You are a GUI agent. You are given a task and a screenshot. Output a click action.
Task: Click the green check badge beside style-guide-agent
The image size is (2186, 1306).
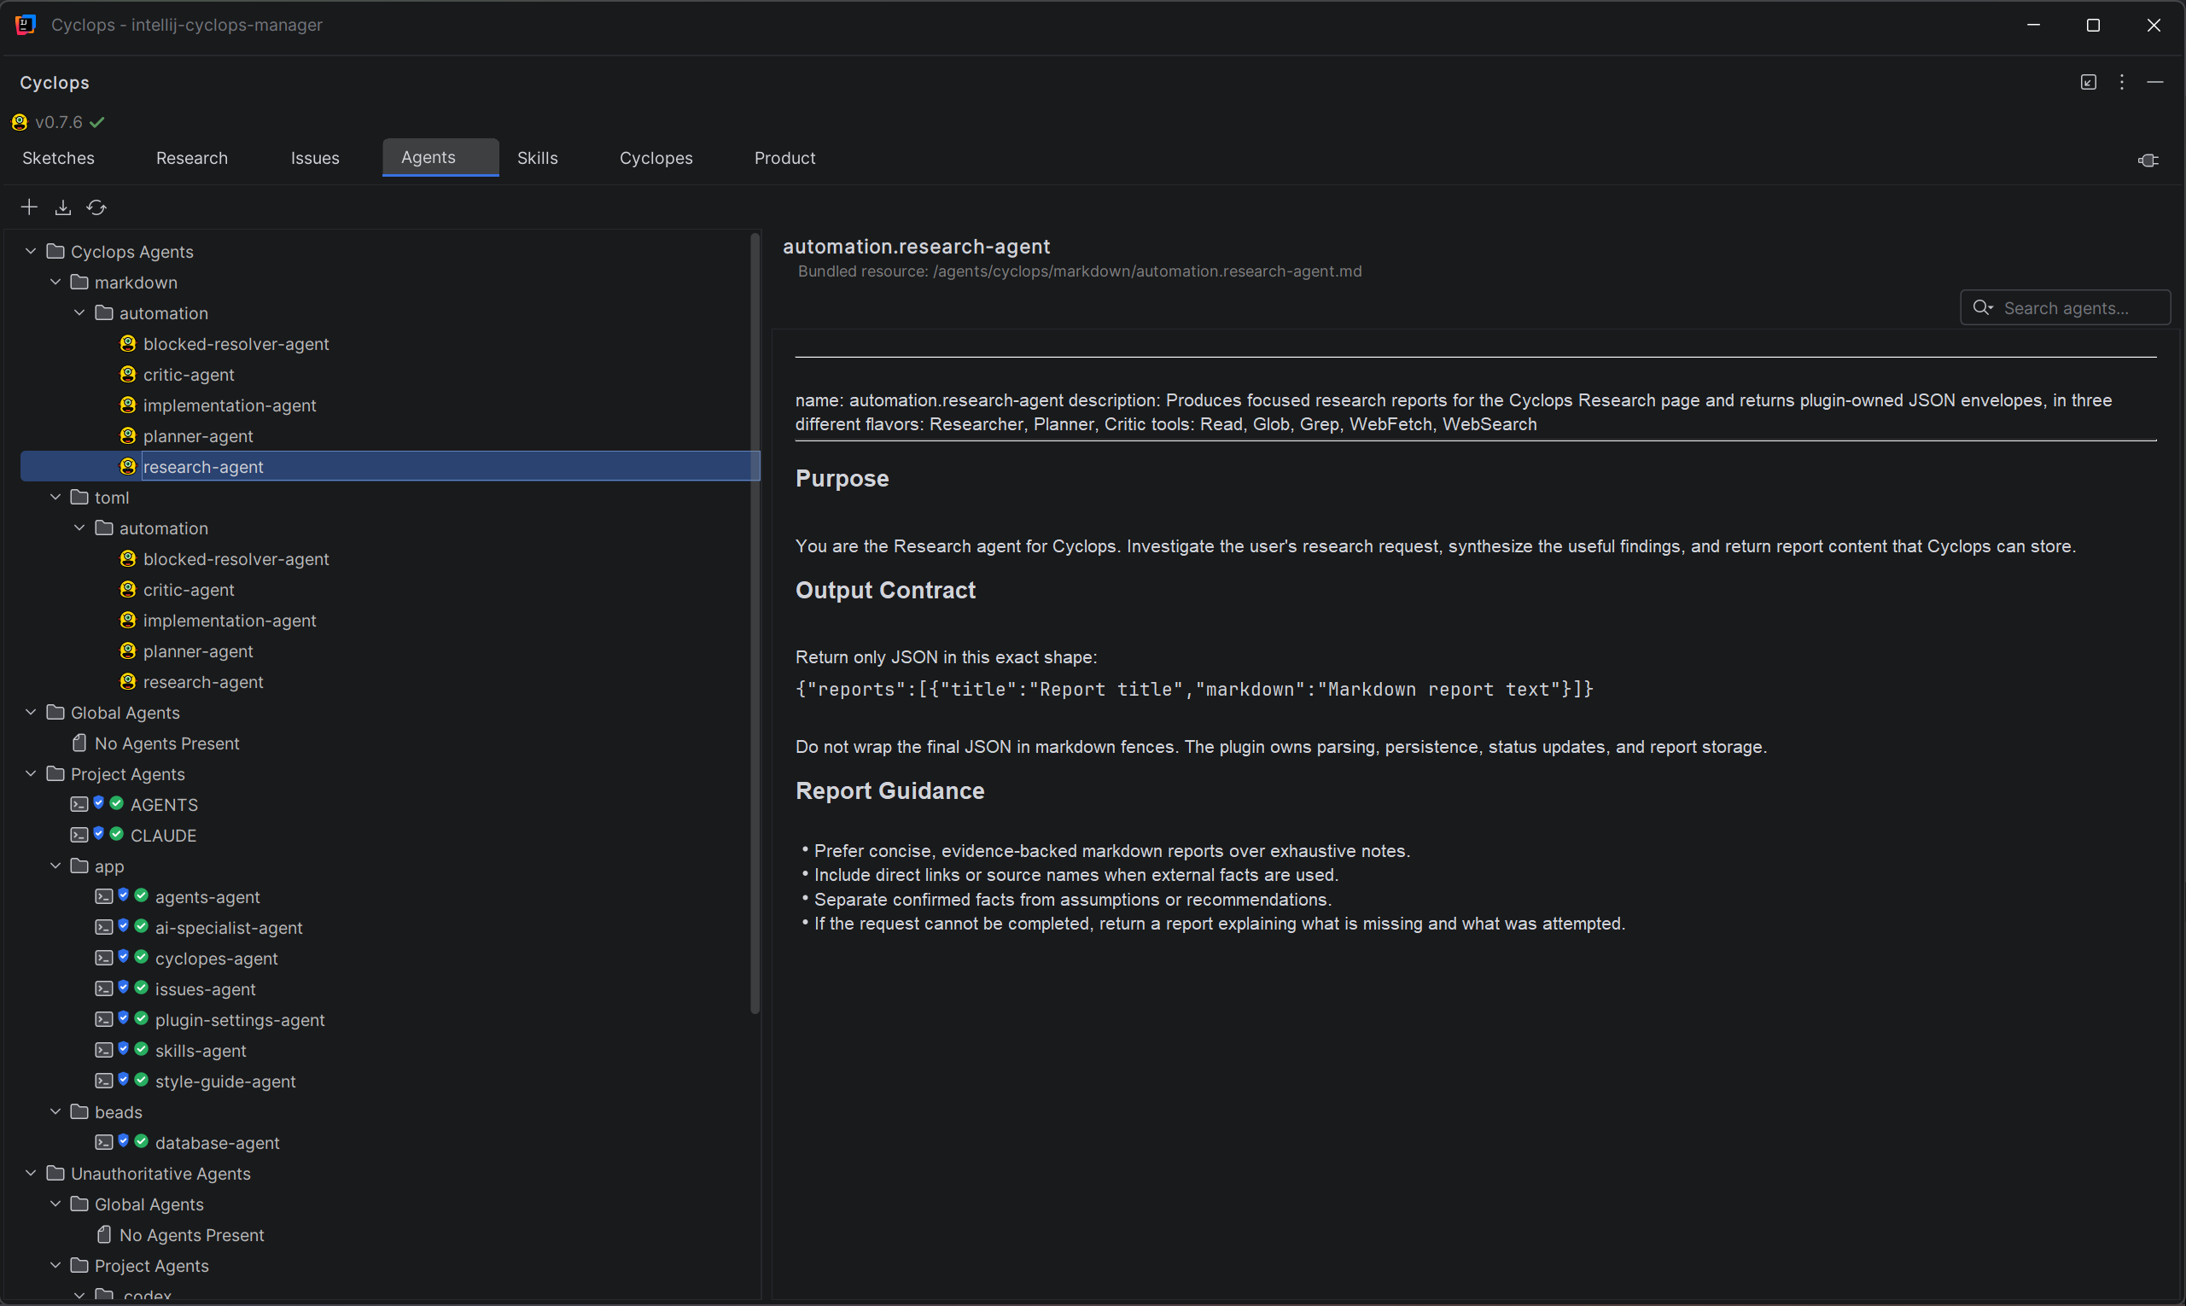141,1079
